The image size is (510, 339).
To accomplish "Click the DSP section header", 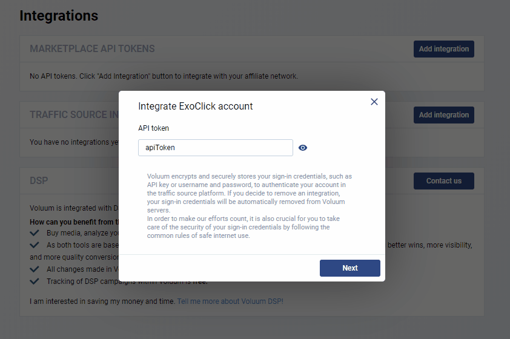I will pos(39,181).
